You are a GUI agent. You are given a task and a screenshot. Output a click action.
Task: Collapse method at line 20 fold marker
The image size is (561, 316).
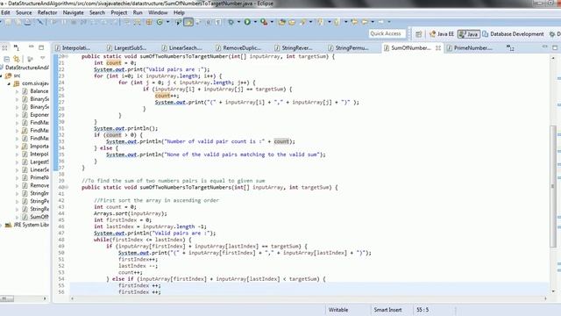pos(67,56)
